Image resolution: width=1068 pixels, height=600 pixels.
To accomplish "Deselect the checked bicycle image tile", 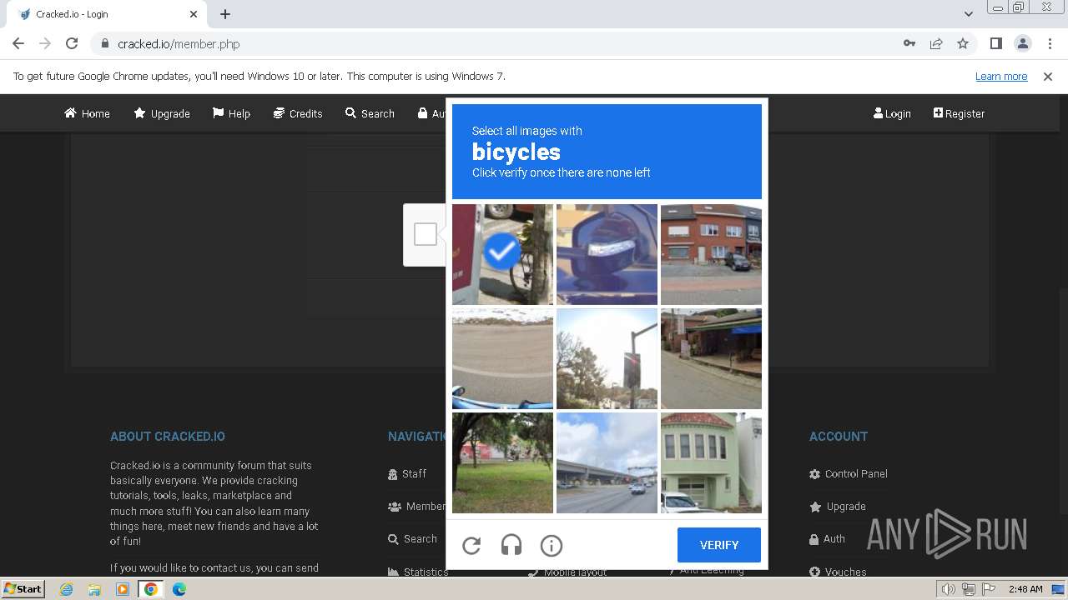I will click(x=502, y=254).
